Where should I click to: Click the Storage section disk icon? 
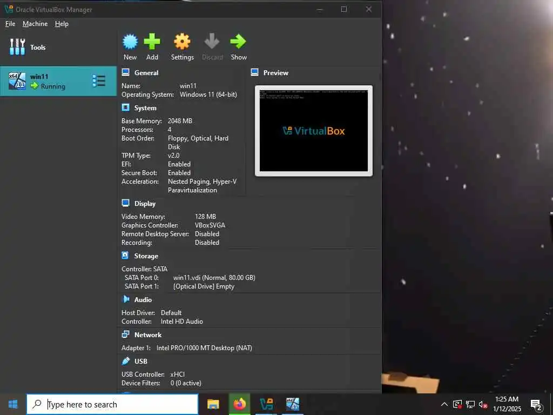(x=125, y=255)
